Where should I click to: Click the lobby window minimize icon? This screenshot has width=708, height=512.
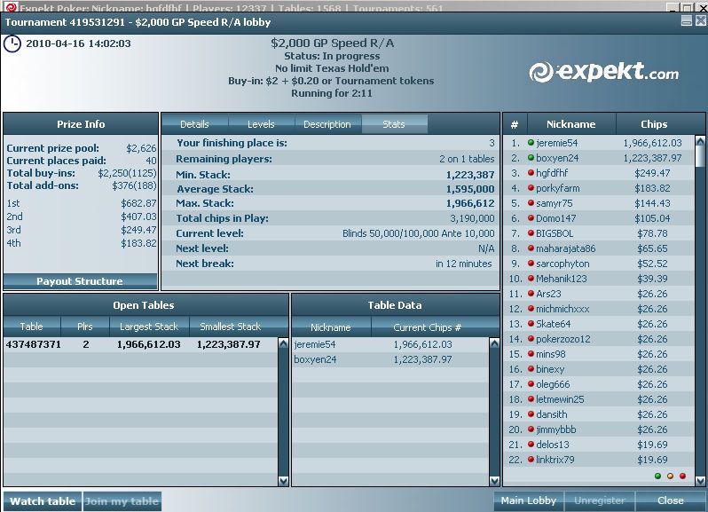click(687, 20)
